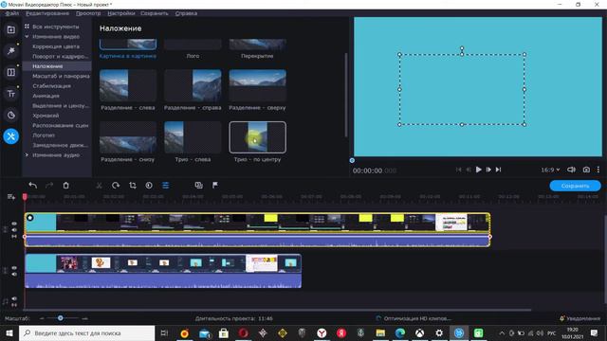Open the preview three-dots menu
Screen dimensions: 607x341
(598, 170)
